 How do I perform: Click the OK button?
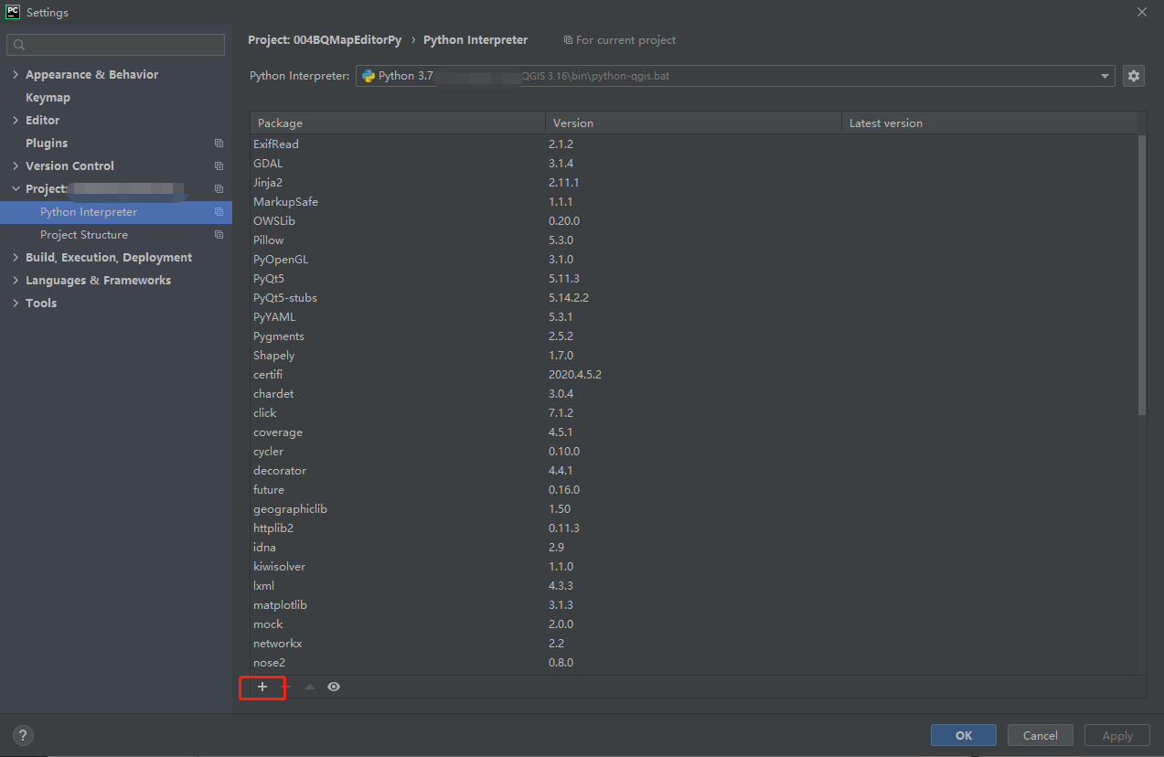click(964, 735)
